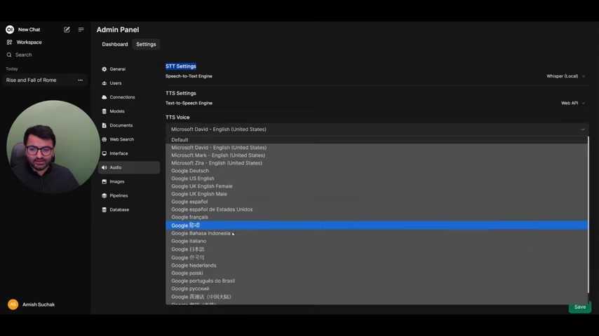The height and width of the screenshot is (336, 599).
Task: Switch to the Settings tab
Action: click(146, 44)
